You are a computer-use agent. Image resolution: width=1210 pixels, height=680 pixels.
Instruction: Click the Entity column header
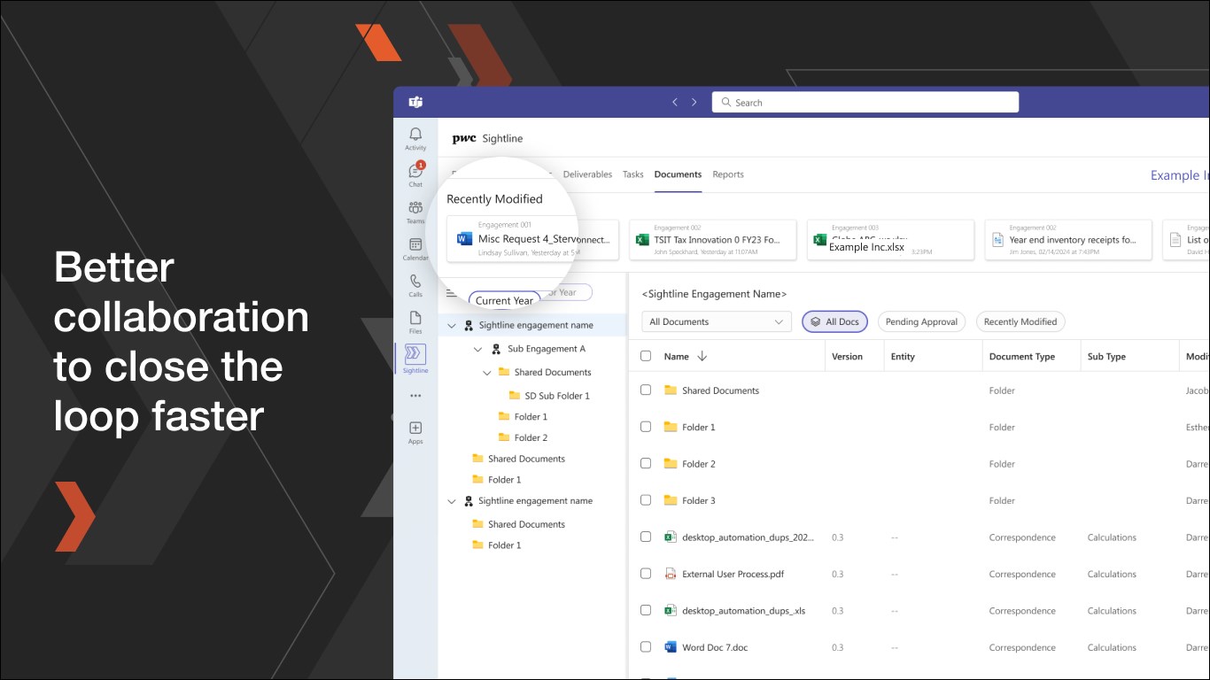[x=903, y=357]
